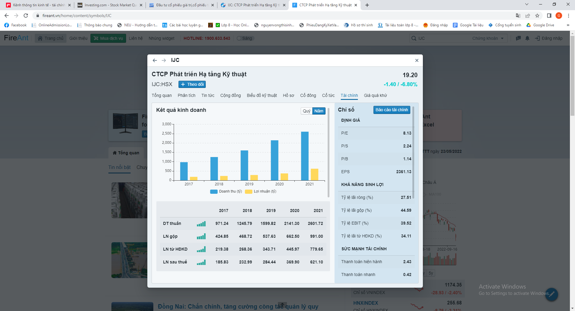Screen dimensions: 575x311
Task: Open the Giá quá khứ tab
Action: [x=375, y=95]
